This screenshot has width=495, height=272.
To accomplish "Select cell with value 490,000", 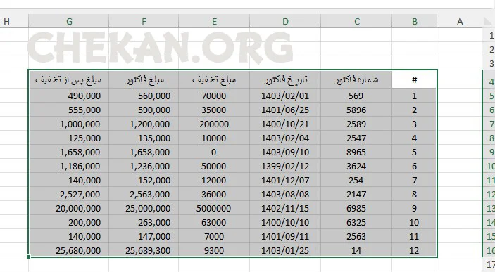I will pyautogui.click(x=69, y=96).
